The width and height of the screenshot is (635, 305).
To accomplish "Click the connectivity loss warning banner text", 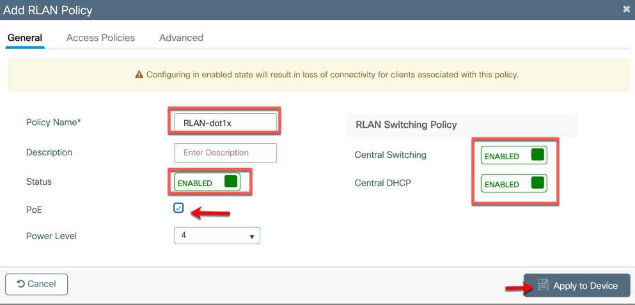I will 333,75.
